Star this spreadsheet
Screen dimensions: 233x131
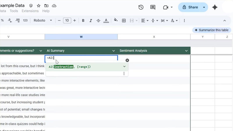pyautogui.click(x=39, y=6)
